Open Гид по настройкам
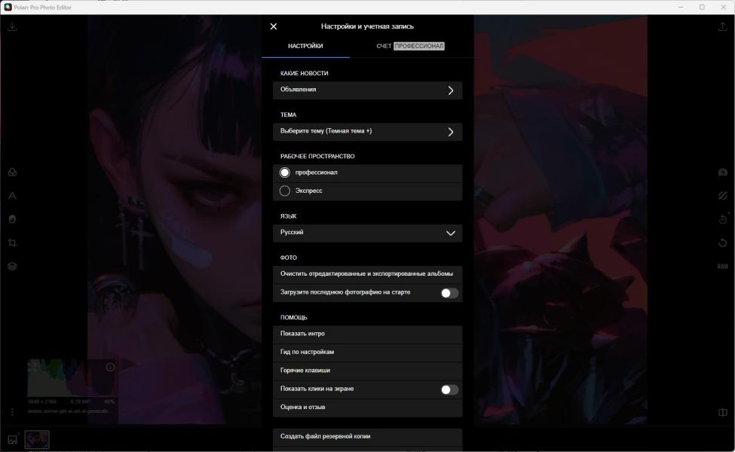 coord(368,353)
